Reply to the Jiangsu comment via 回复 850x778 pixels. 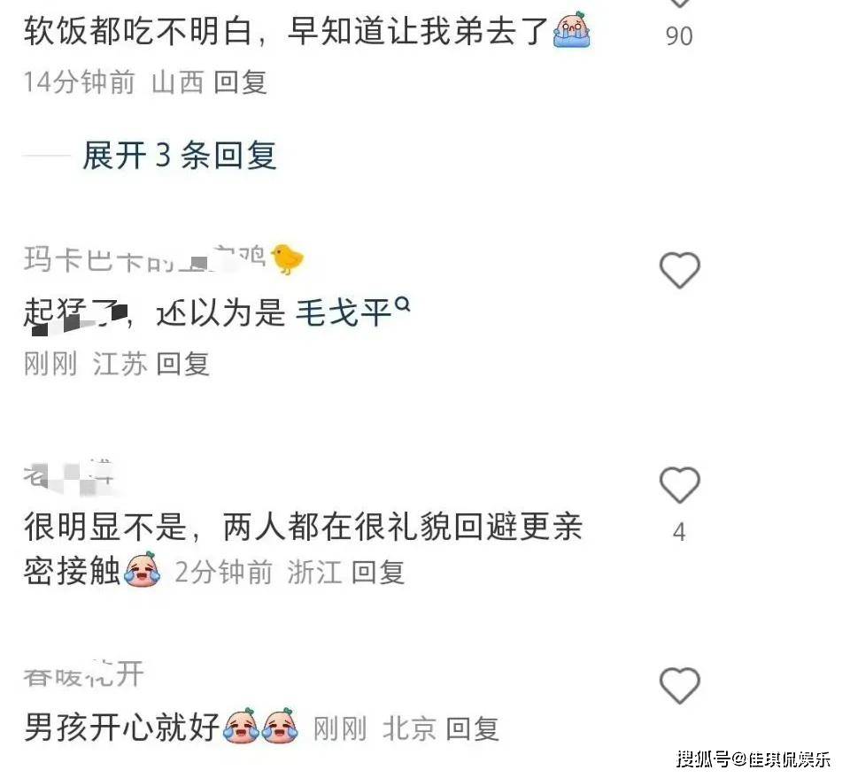coord(182,364)
